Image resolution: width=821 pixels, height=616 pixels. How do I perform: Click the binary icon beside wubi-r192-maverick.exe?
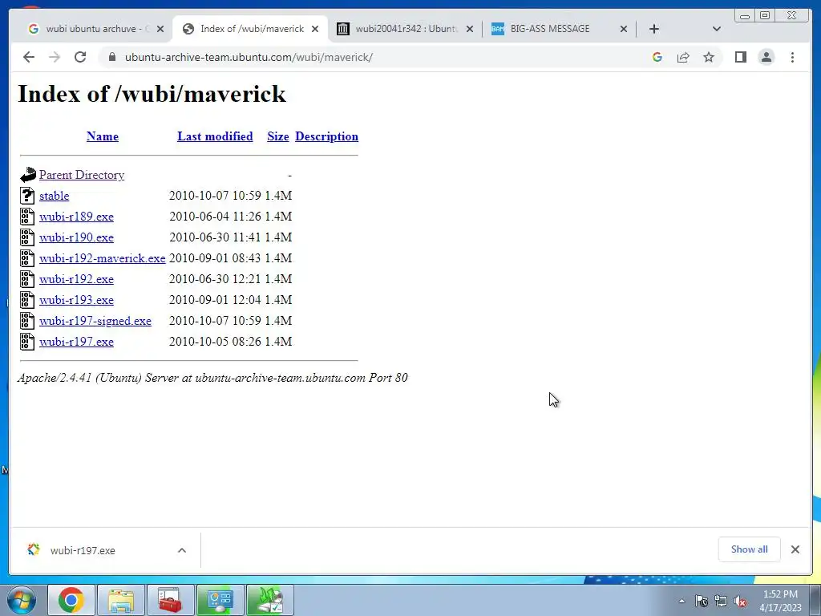(x=27, y=258)
